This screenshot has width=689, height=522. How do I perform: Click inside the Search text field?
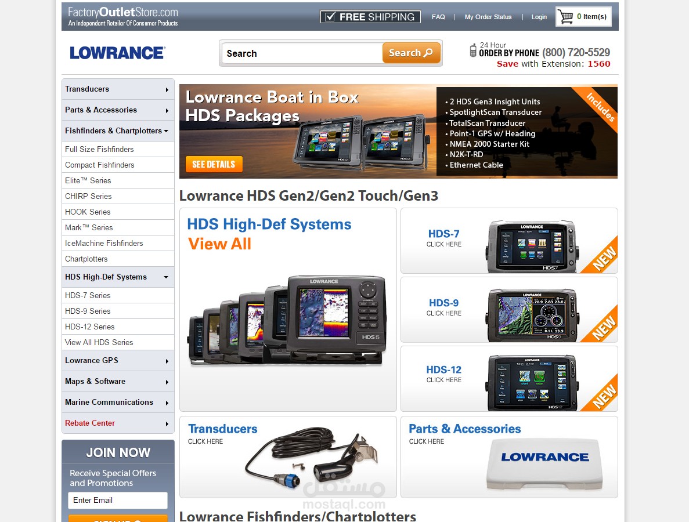(x=302, y=53)
